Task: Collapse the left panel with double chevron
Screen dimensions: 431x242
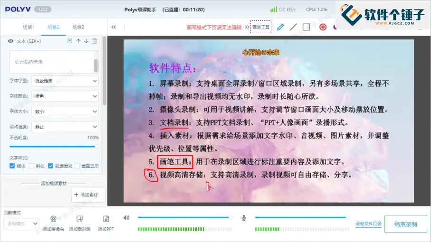Action: click(114, 27)
